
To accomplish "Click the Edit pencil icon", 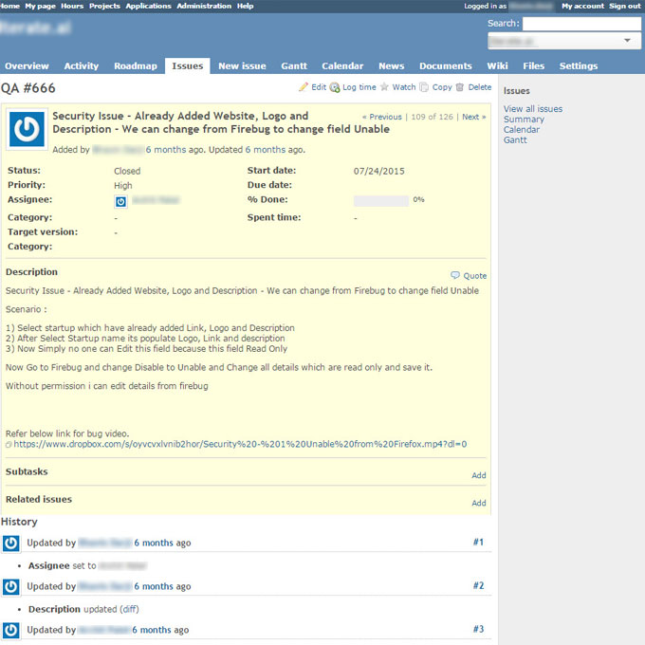I will click(x=304, y=87).
